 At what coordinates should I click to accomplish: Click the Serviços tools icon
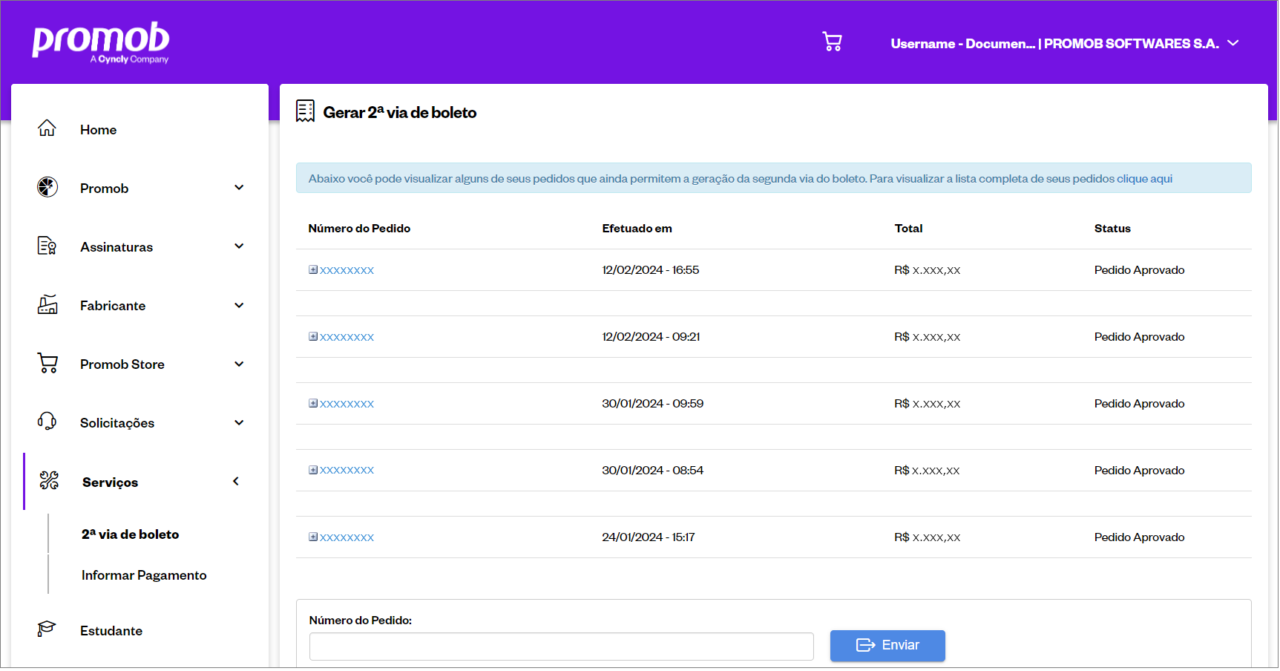(49, 481)
